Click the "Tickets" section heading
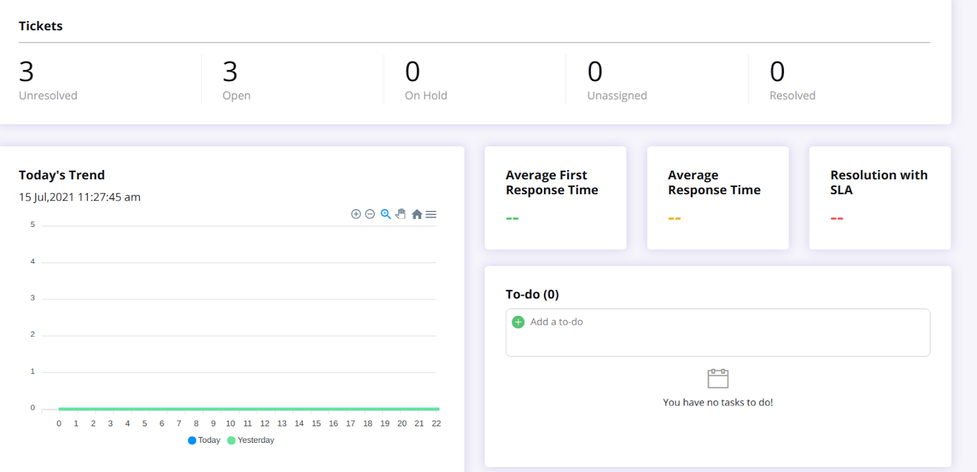Viewport: 977px width, 472px height. (x=40, y=26)
